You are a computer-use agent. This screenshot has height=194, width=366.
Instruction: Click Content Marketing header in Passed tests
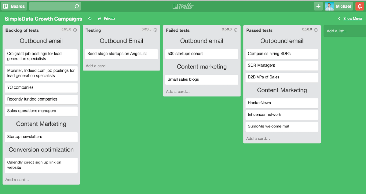(x=282, y=90)
